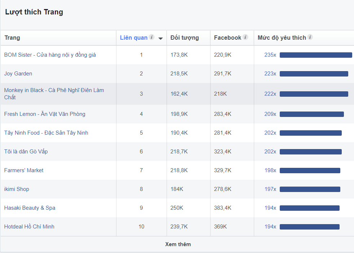
Task: Click rank number 1 in BOM Sister row
Action: 141,55
